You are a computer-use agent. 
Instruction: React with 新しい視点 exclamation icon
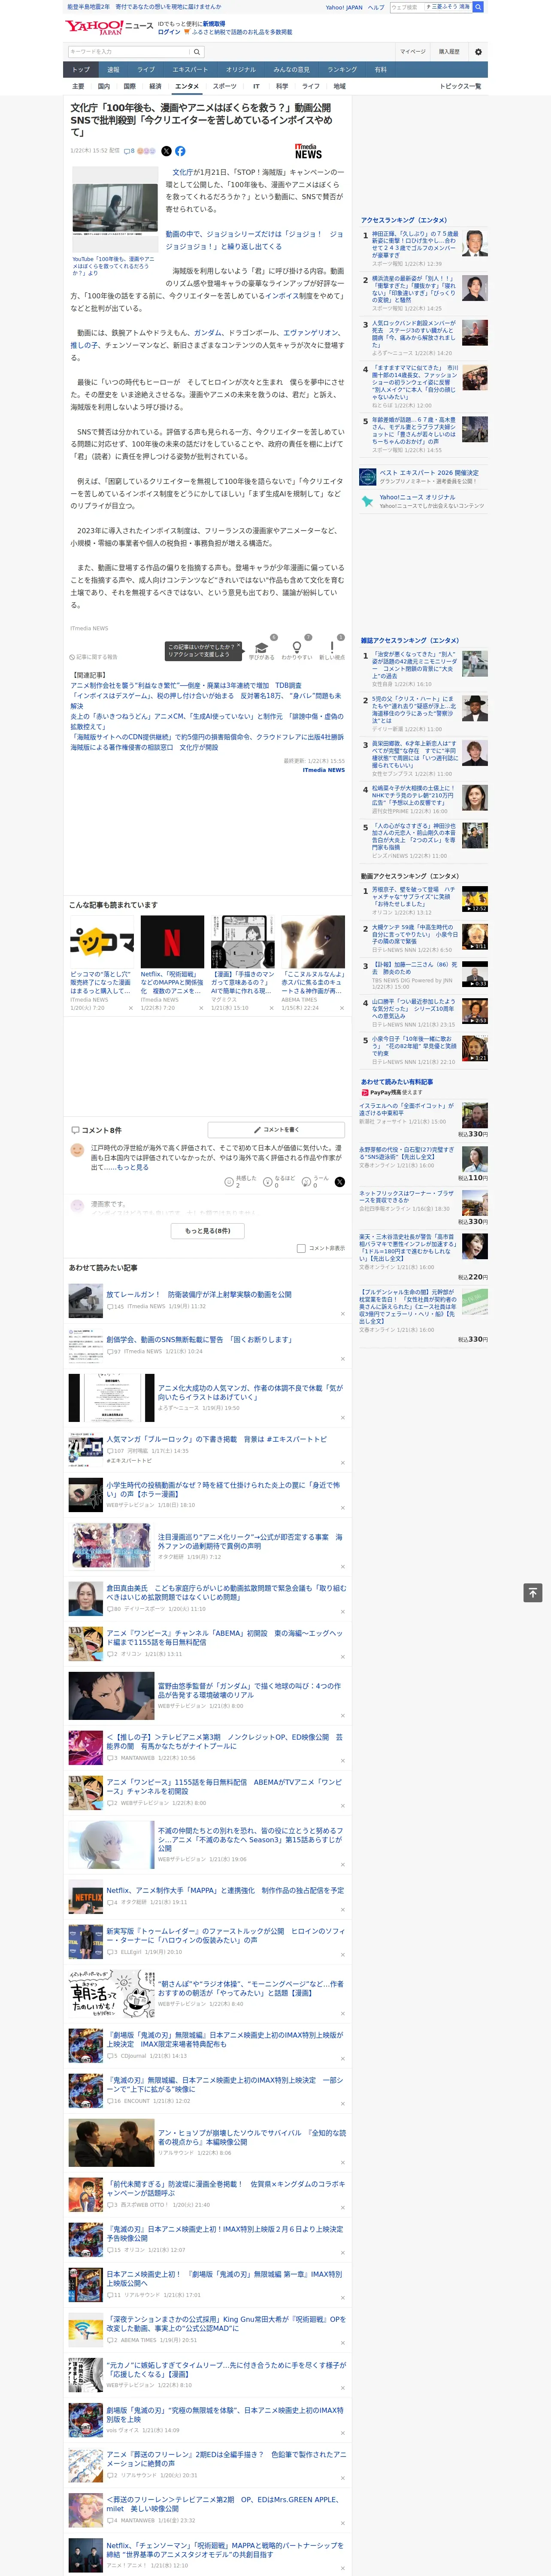332,648
